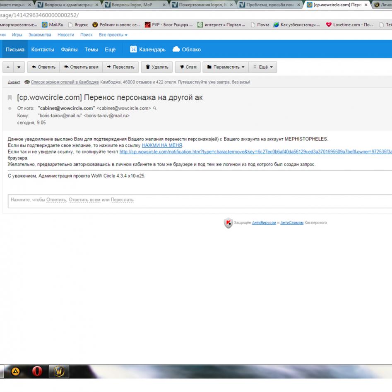The width and height of the screenshot is (392, 392).
Task: Follow the НАЖМИ НА МЕНЯ link
Action: [x=162, y=145]
